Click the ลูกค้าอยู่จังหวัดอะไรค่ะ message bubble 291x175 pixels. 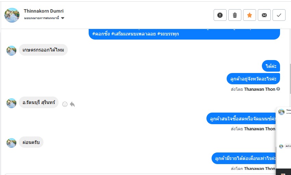(253, 79)
